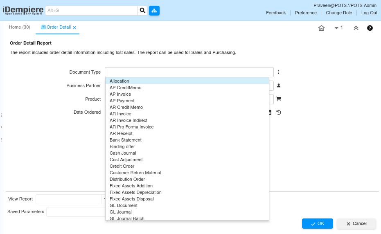
Task: Pick AR Credit Memo option
Action: 187,107
